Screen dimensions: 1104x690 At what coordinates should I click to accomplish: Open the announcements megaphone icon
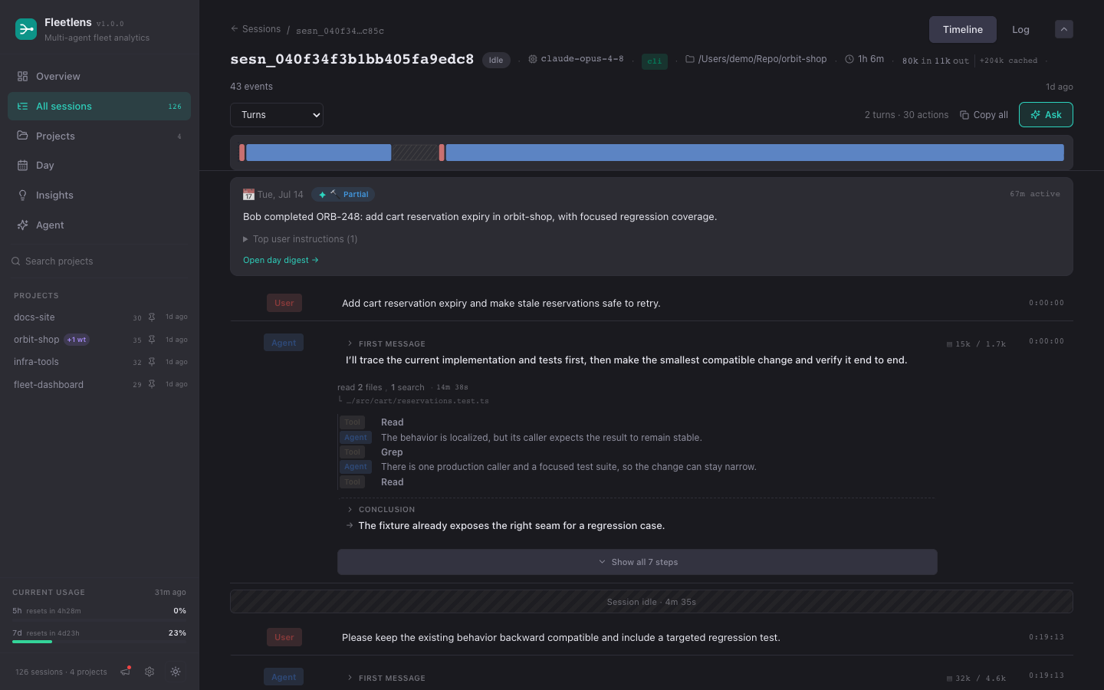coord(126,672)
